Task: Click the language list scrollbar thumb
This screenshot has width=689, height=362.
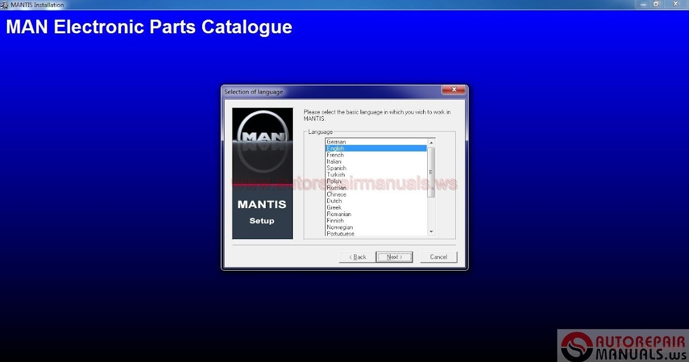Action: click(x=431, y=172)
